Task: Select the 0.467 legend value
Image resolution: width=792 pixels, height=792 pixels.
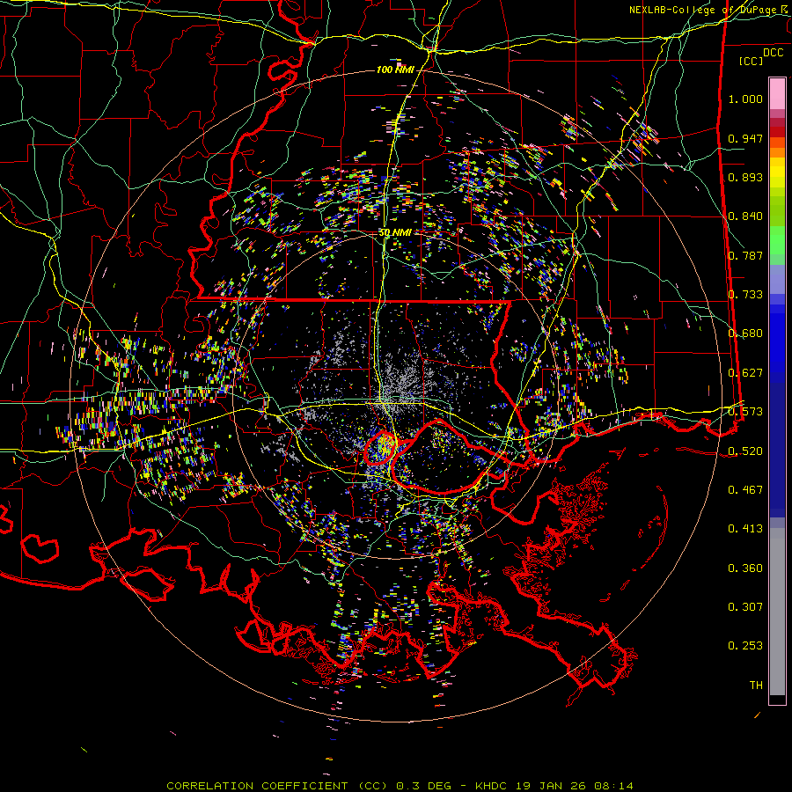Action: (x=745, y=489)
